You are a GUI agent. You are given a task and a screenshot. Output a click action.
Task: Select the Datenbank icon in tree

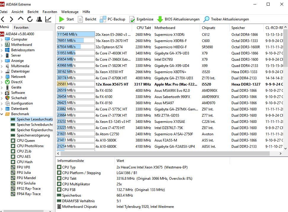click(7, 109)
